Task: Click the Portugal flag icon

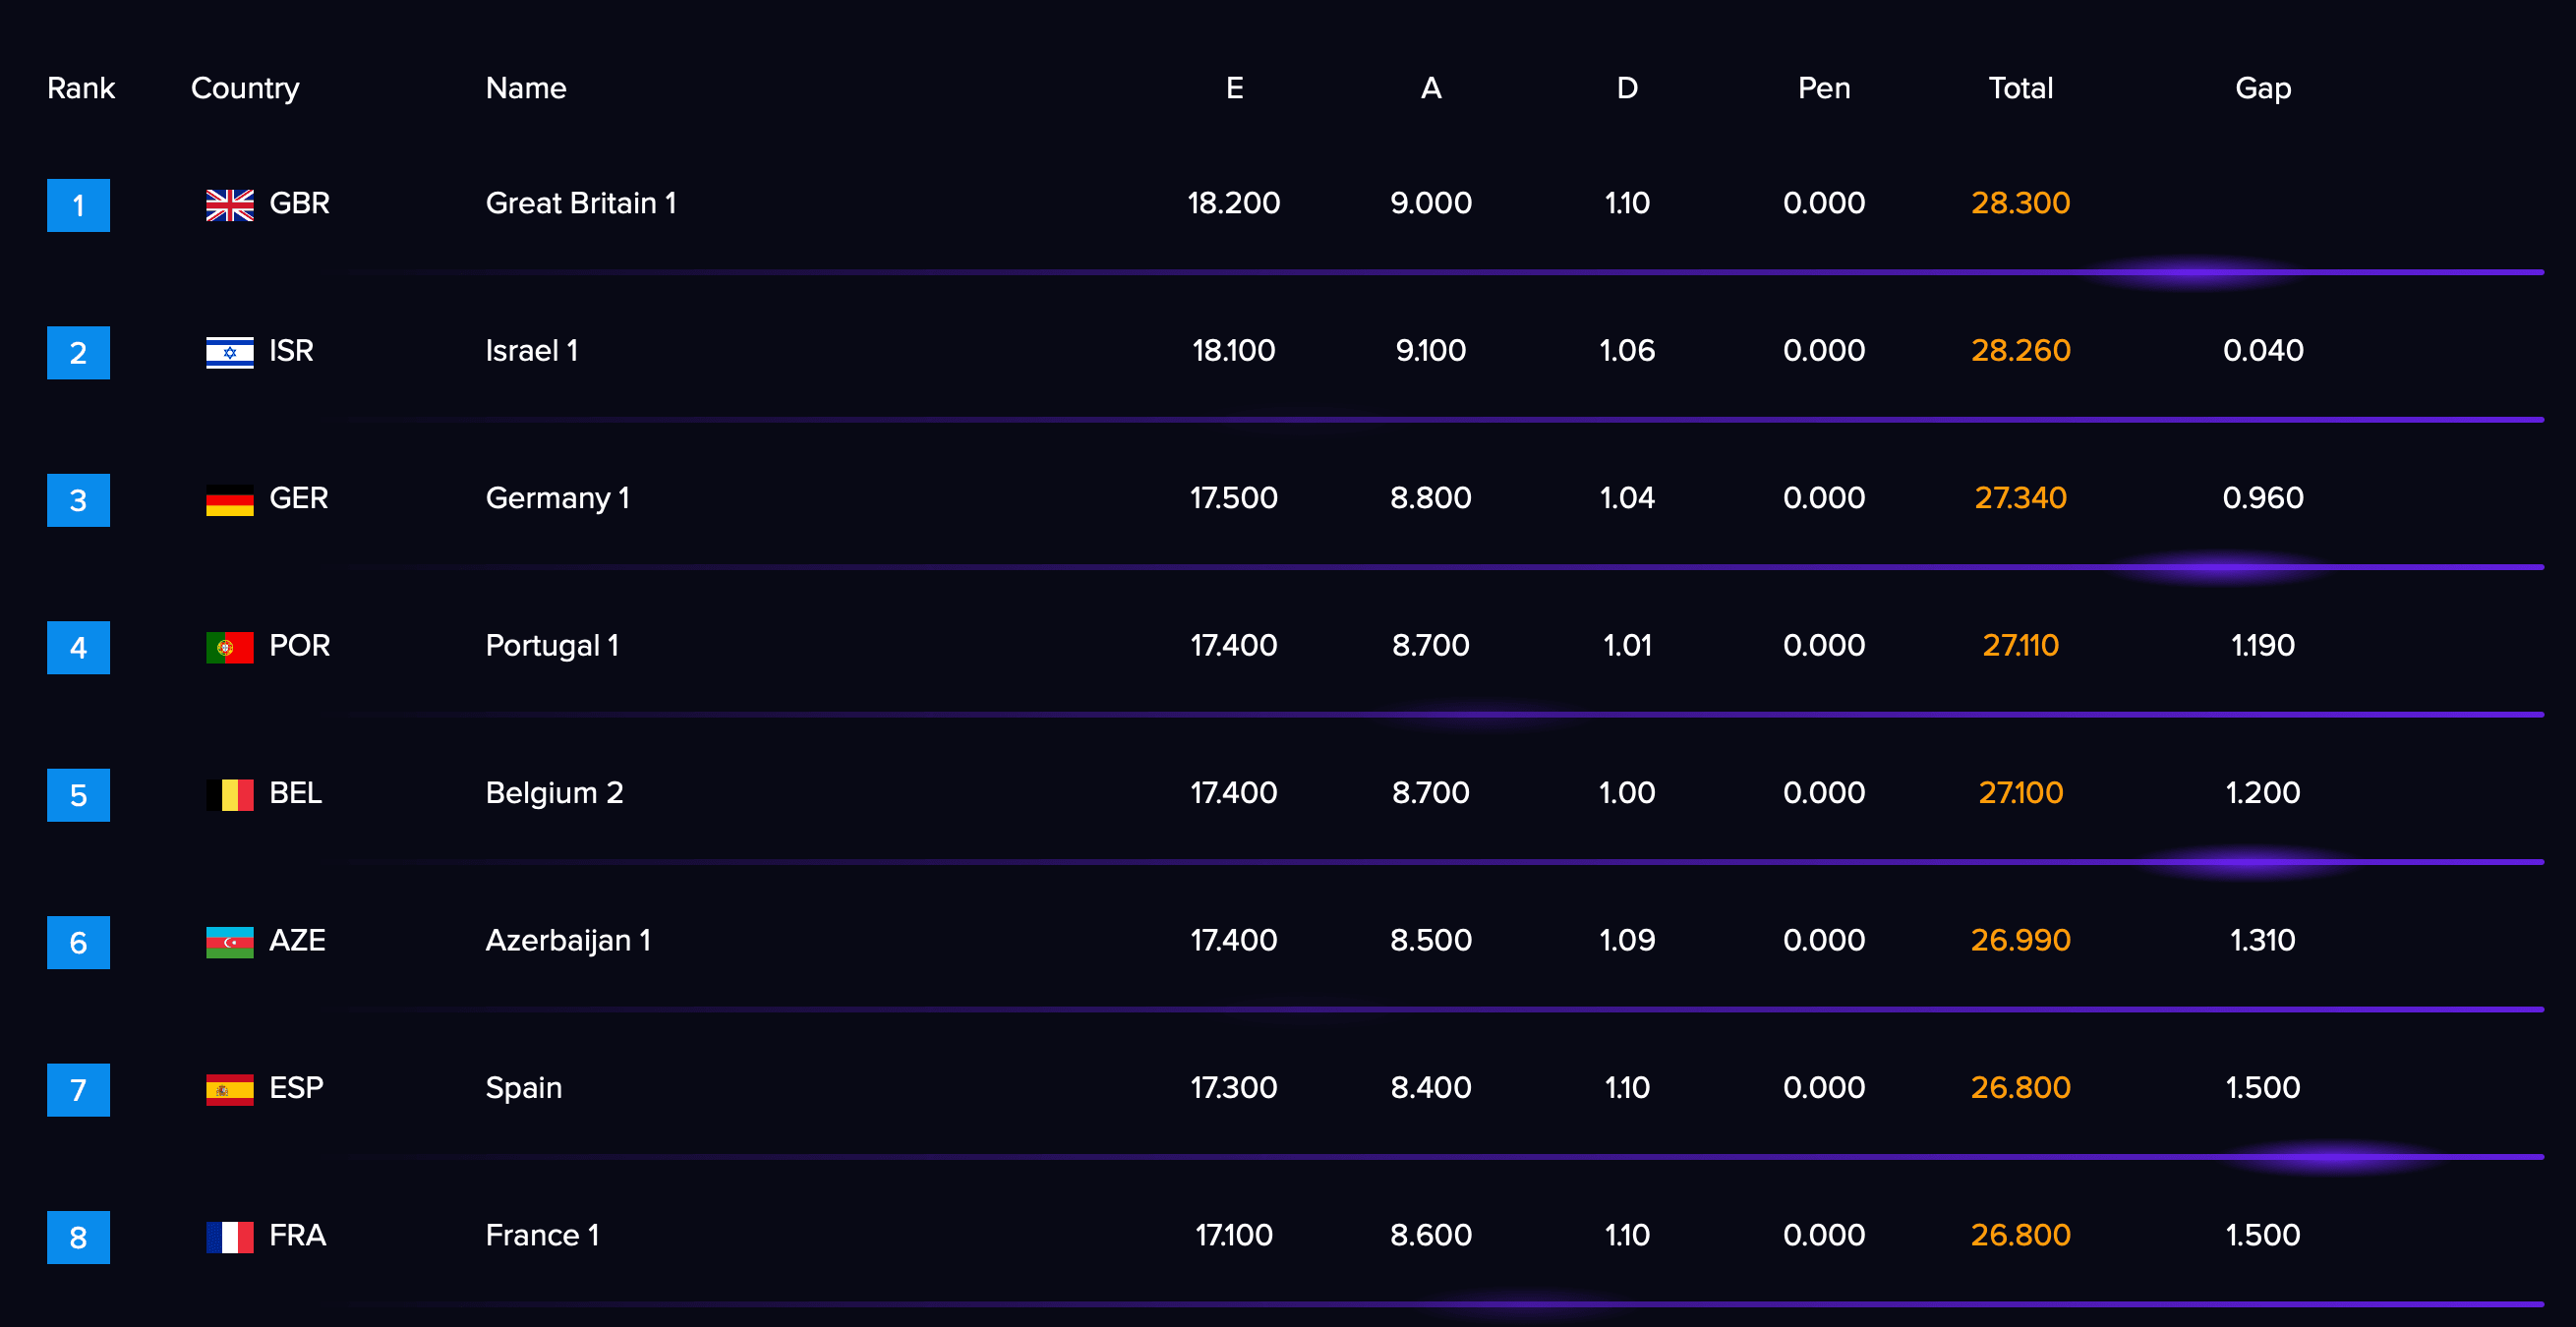Action: pyautogui.click(x=230, y=647)
